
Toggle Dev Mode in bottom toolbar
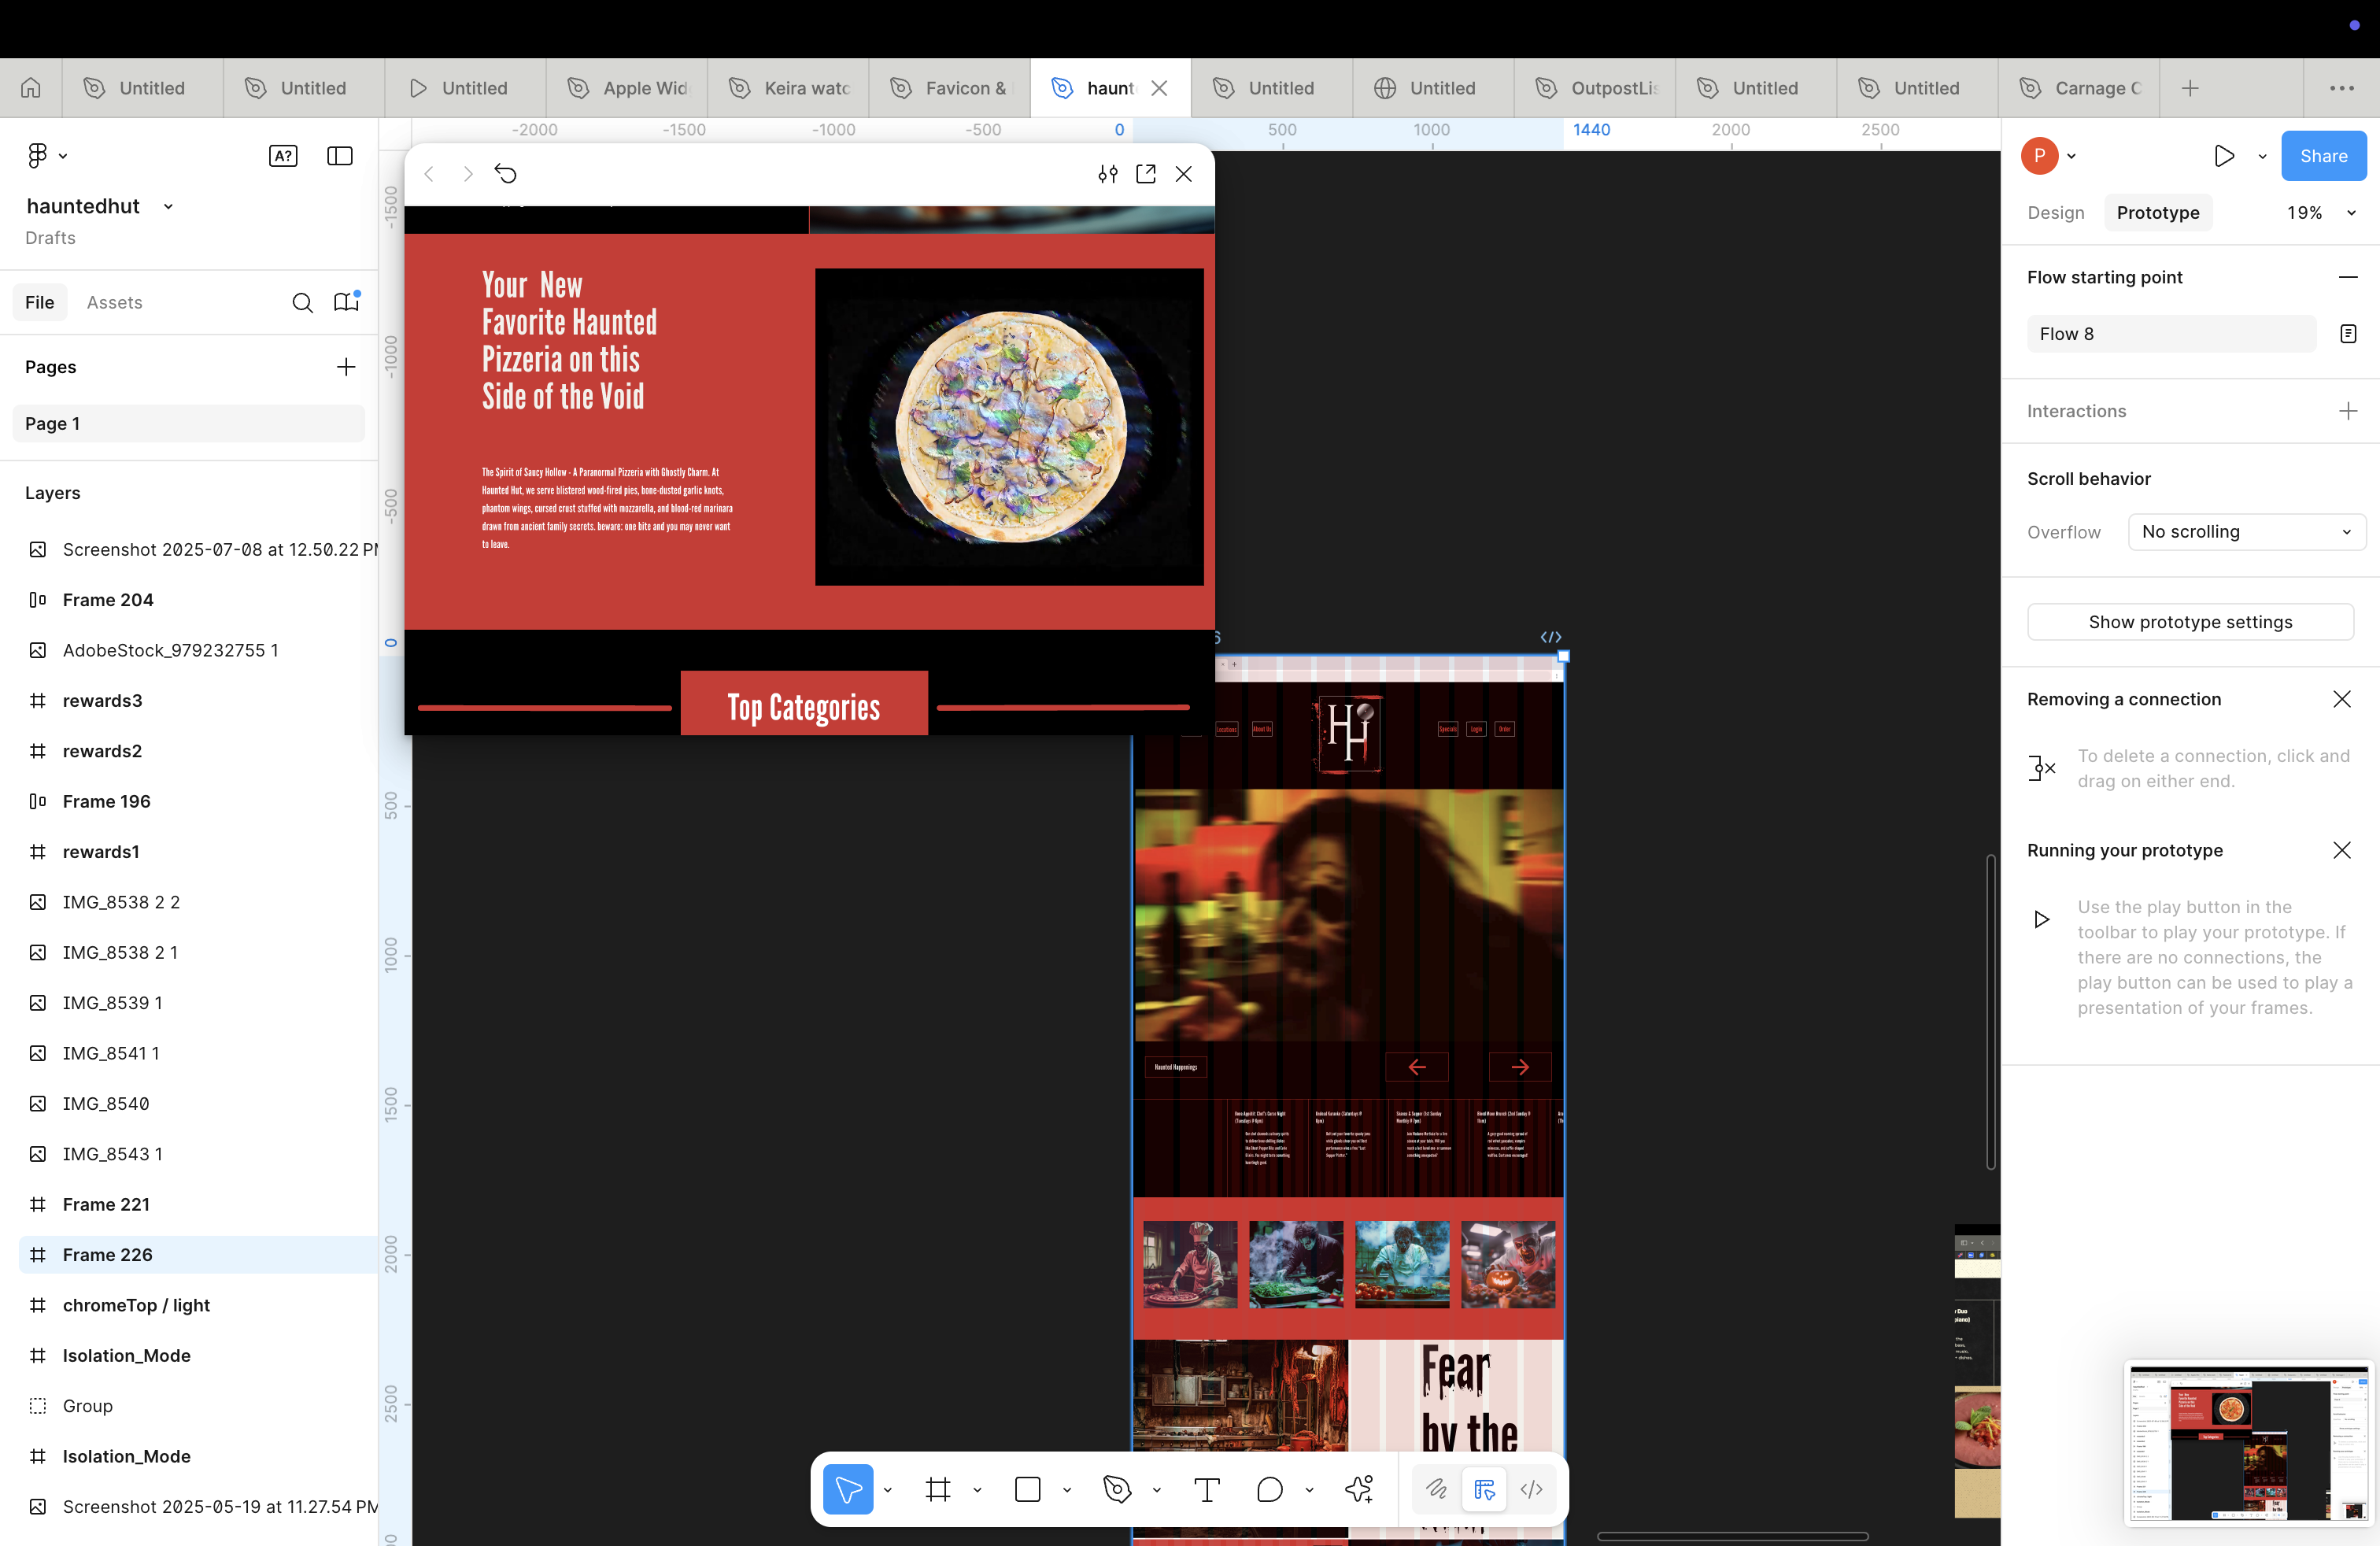click(x=1531, y=1489)
